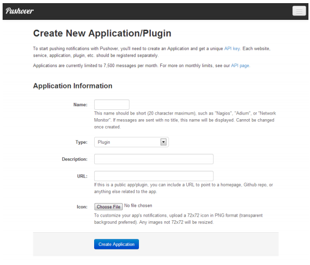Open the API page link
This screenshot has width=310, height=265.
[x=240, y=66]
